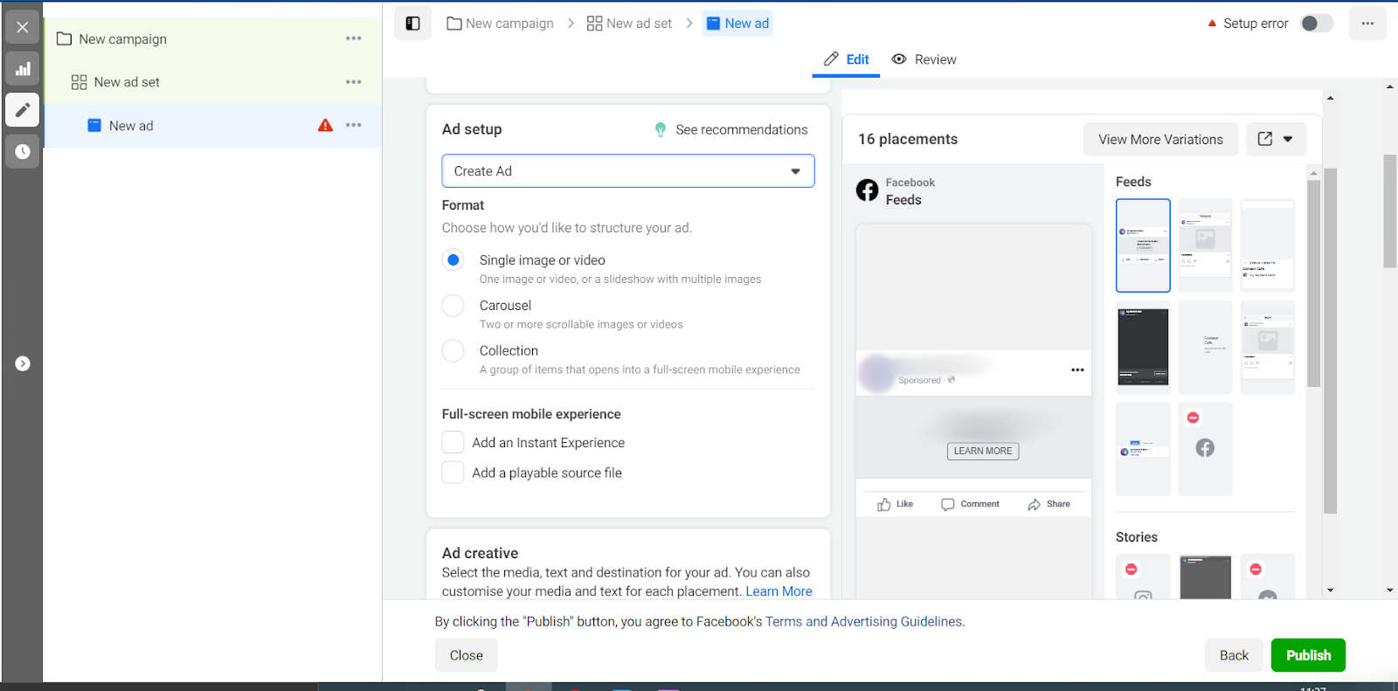Open the New campaign options menu
Viewport: 1398px width, 691px height.
(x=354, y=38)
